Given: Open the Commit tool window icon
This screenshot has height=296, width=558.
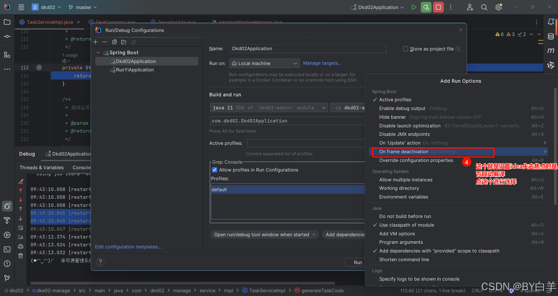Looking at the screenshot, I should click(x=7, y=37).
